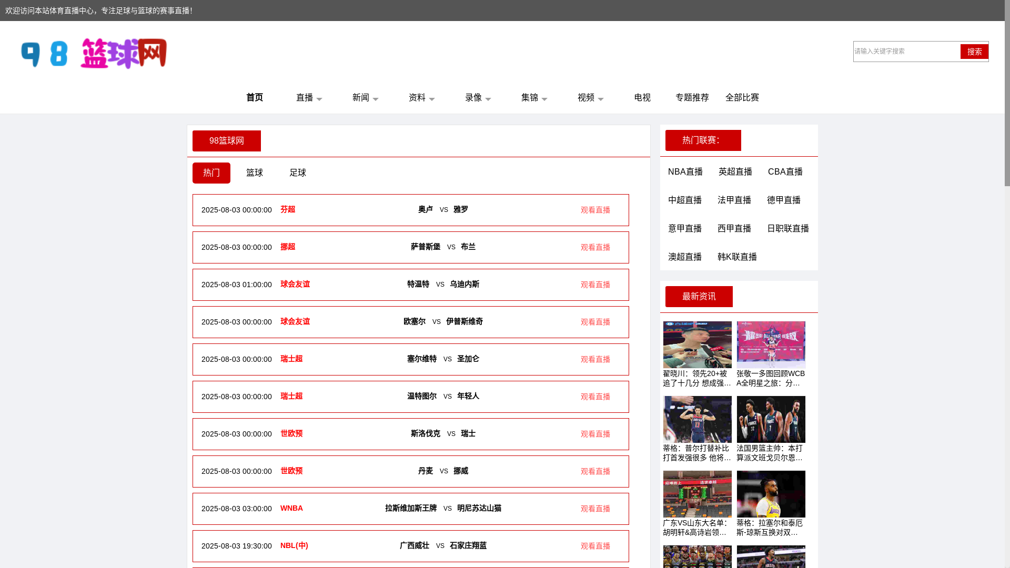Viewport: 1010px width, 568px height.
Task: Click the 98篮球网 section header
Action: tap(227, 141)
